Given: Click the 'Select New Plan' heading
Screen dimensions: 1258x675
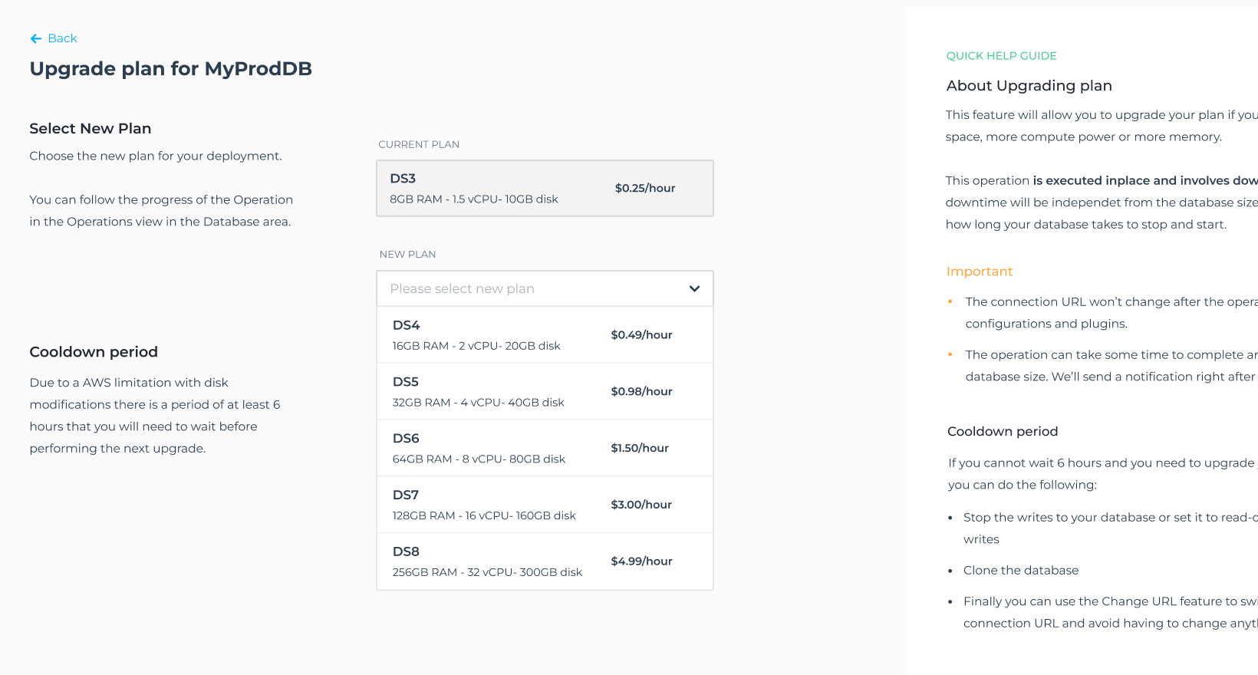Looking at the screenshot, I should 90,129.
